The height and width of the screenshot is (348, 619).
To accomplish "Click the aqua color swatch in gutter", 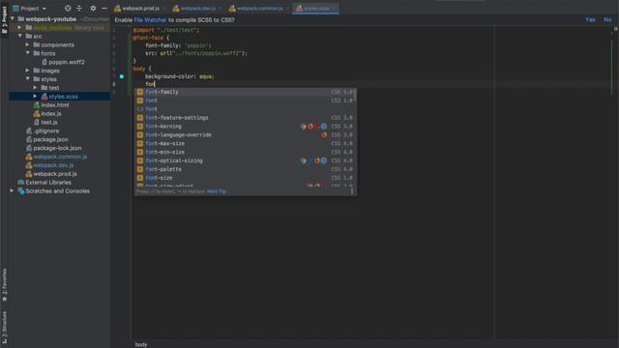I will 122,76.
